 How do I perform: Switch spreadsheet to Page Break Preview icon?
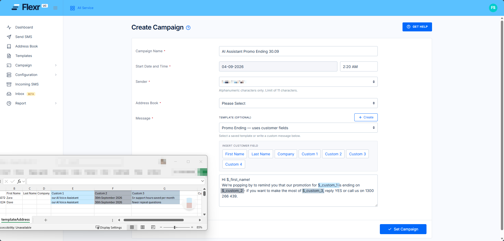(x=153, y=227)
